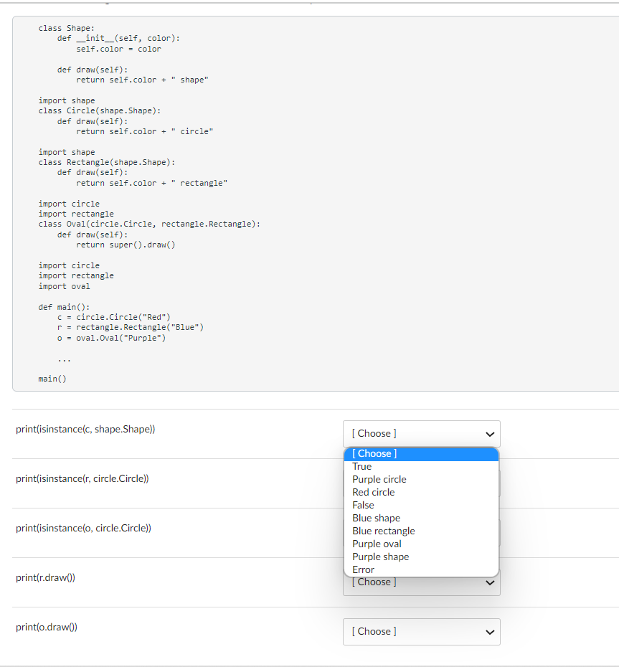Click the highlighted "[ Choose ]" entry in the list
Image resolution: width=619 pixels, height=667 pixels.
pos(374,453)
